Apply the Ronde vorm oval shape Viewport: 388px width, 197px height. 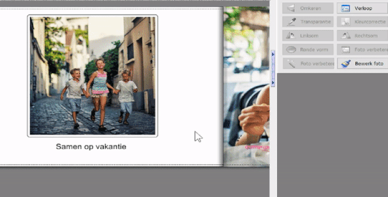[308, 50]
